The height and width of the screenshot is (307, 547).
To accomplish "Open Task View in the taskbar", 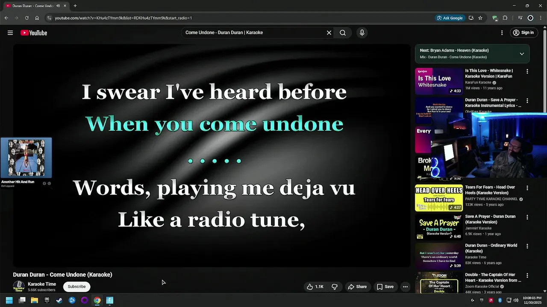I will coord(22,300).
